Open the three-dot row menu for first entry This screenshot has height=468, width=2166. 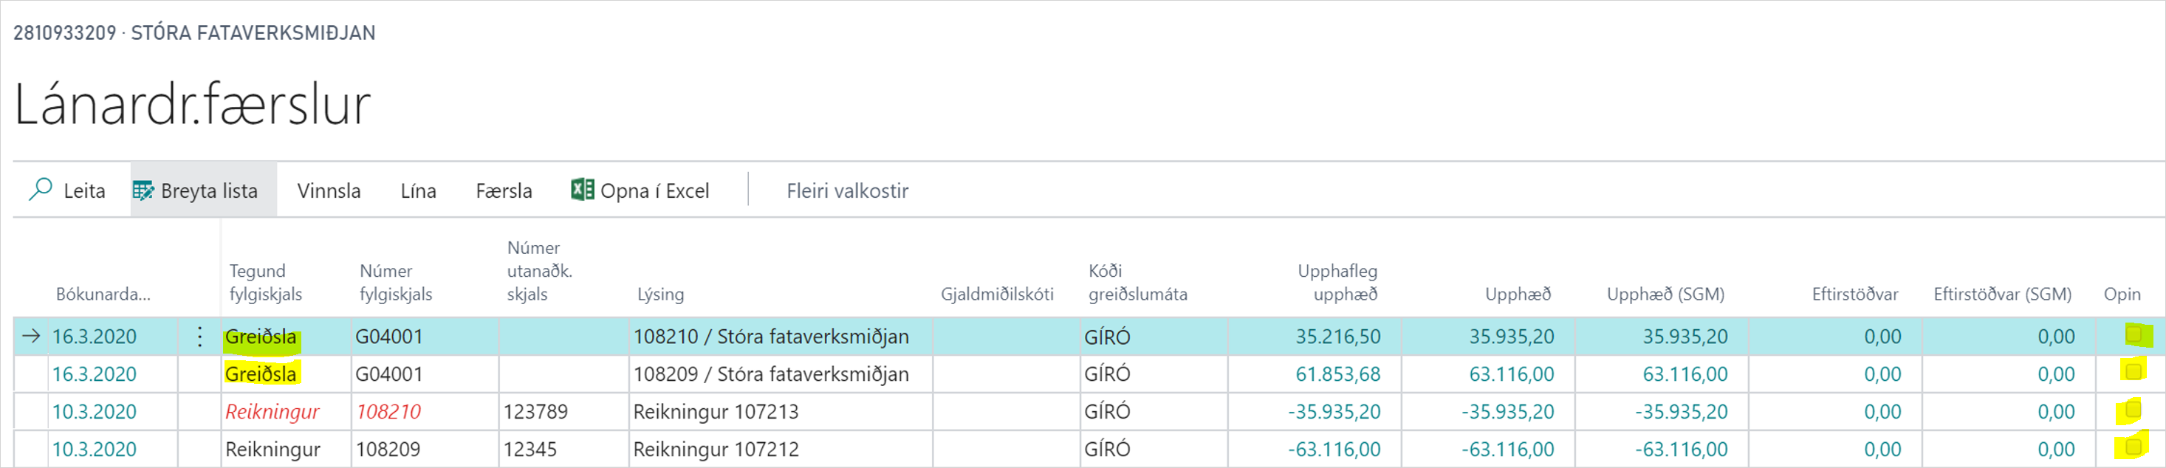[x=199, y=337]
